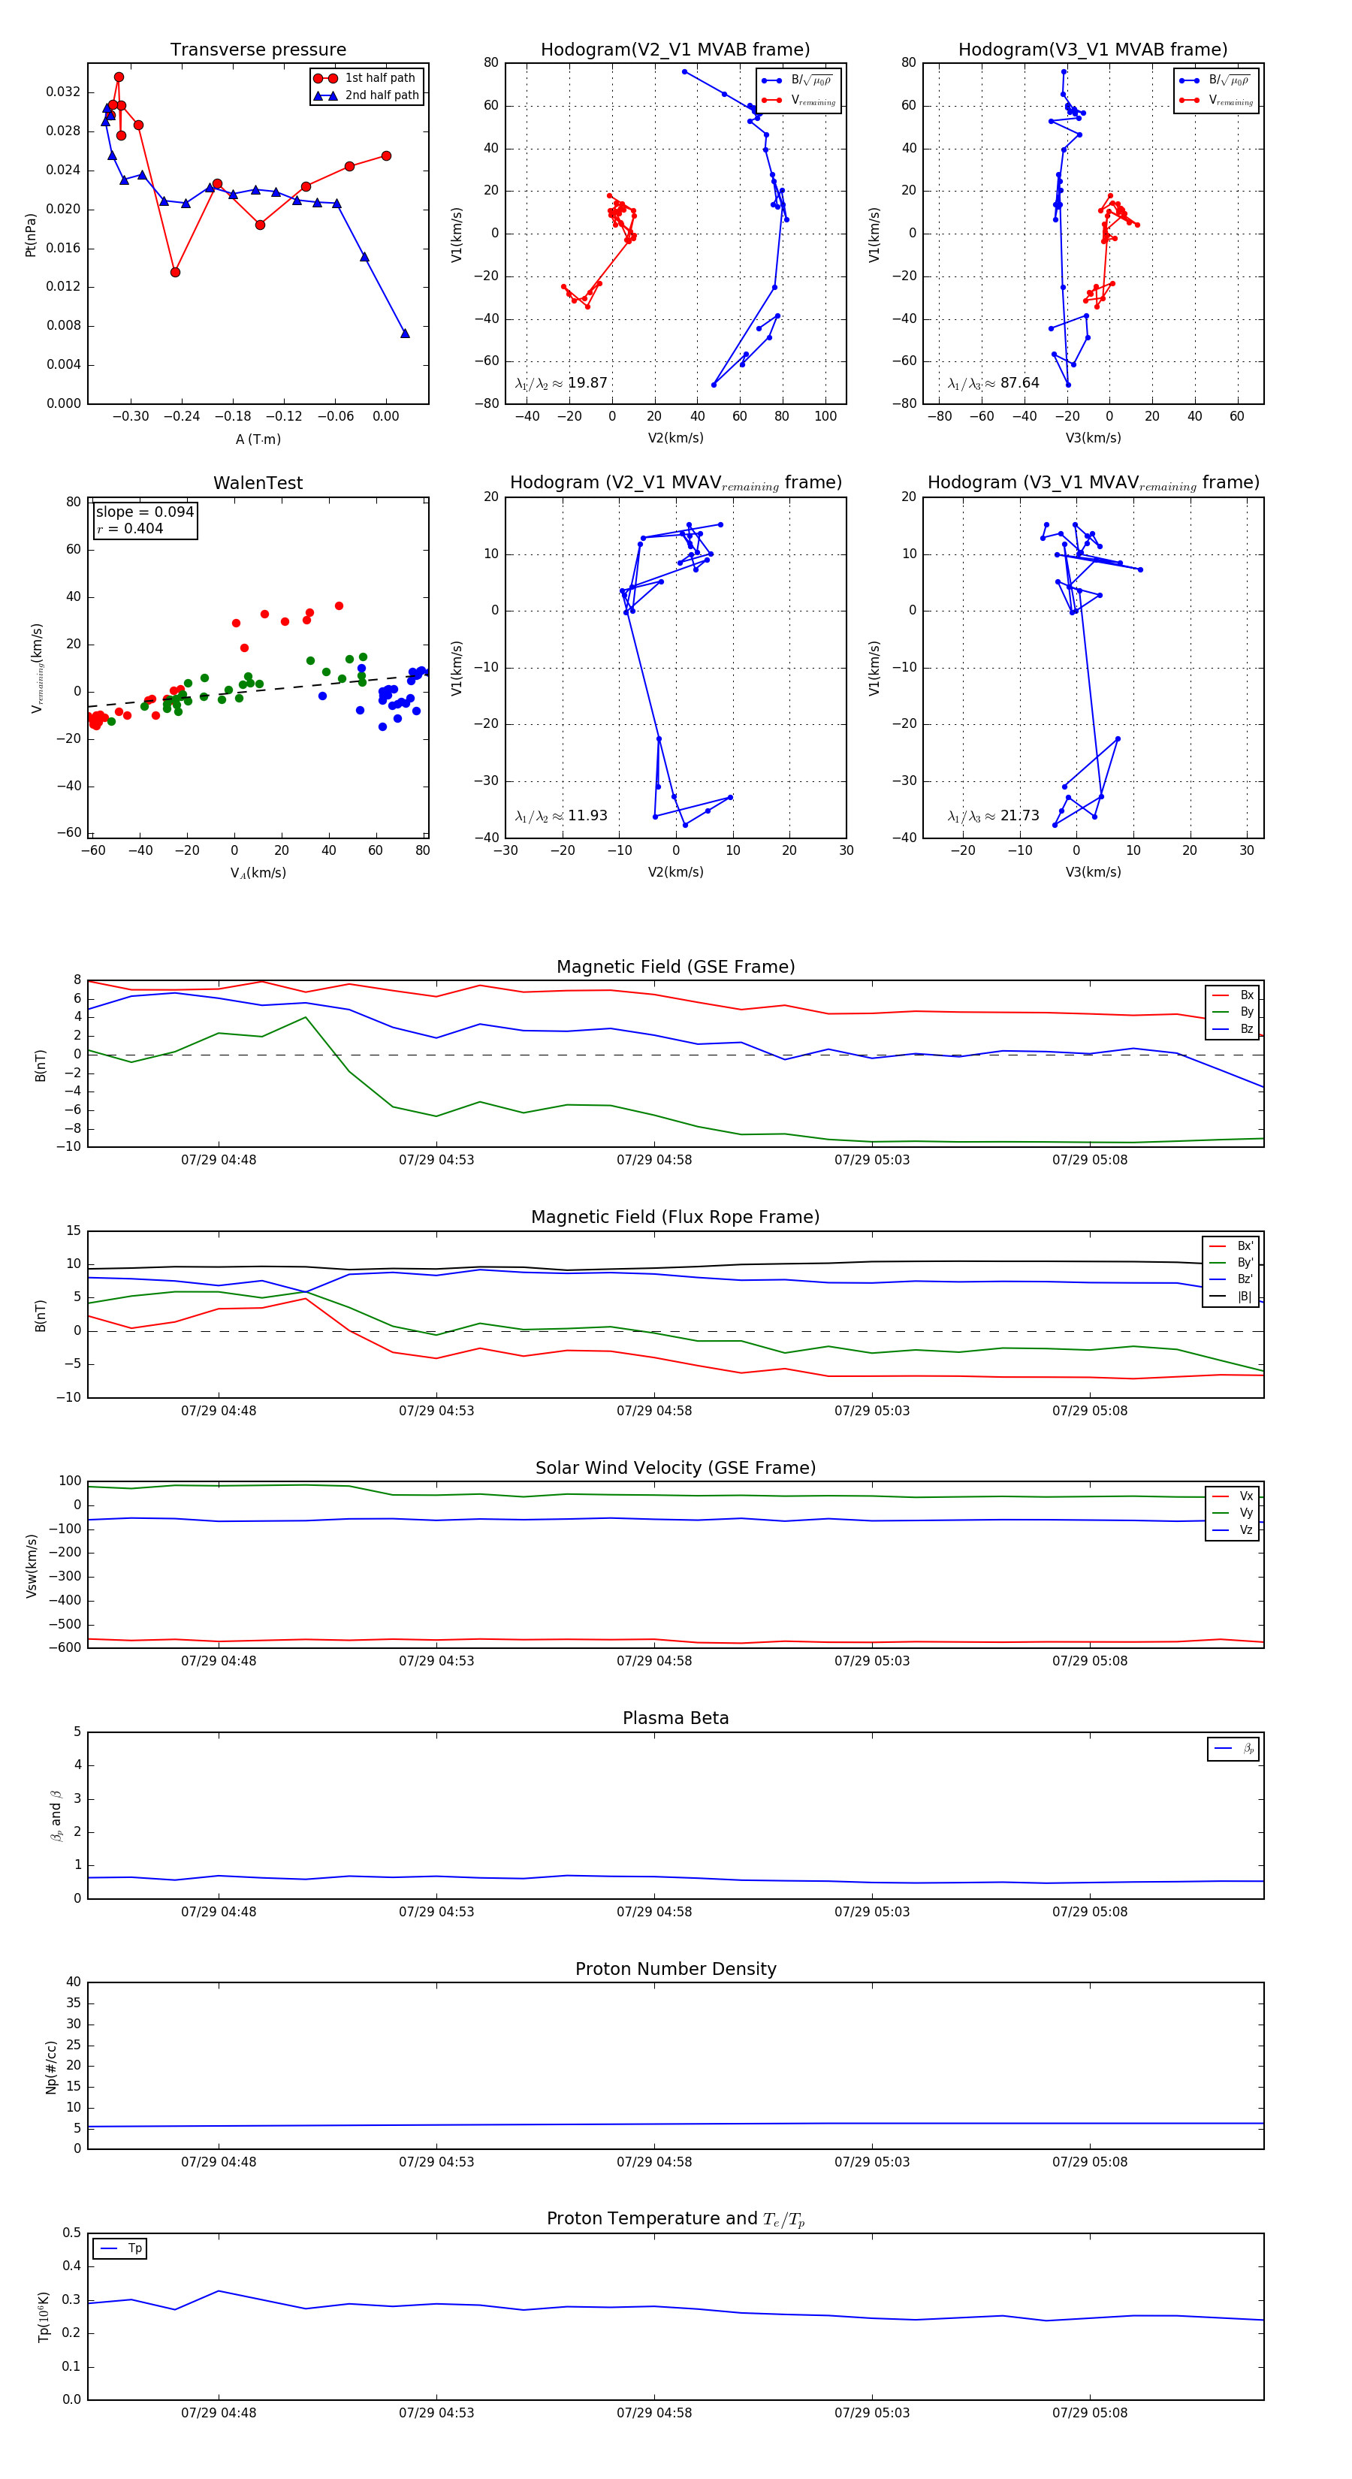The image size is (1352, 2479).
Task: Select the Vx legend entry
Action: 1233,1496
